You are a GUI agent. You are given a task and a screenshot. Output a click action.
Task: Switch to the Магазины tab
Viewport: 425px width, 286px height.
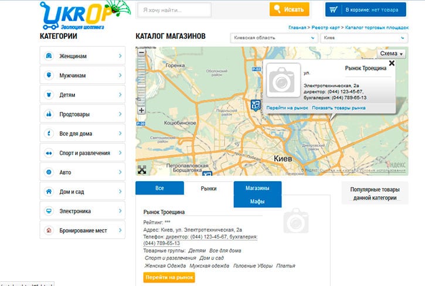click(257, 188)
